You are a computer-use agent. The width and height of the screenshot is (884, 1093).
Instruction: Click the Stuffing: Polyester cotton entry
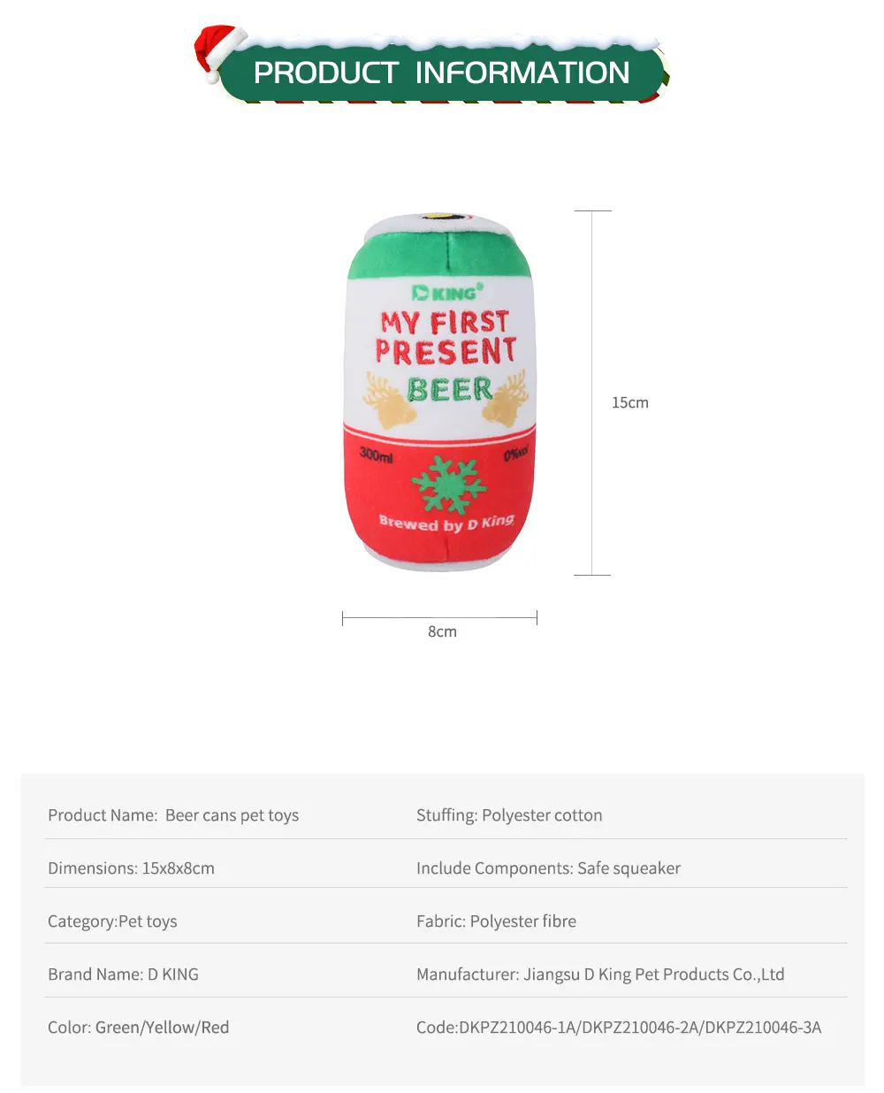[509, 815]
